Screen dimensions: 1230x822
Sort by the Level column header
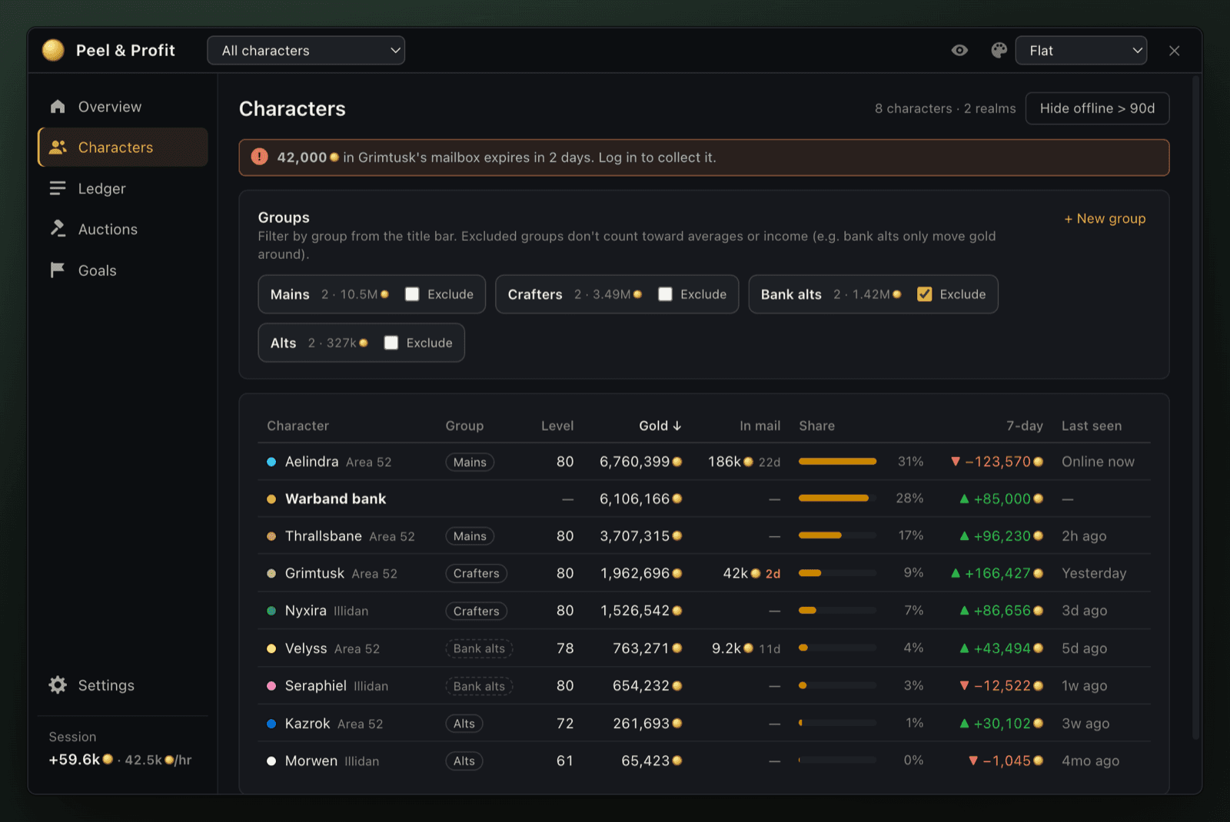pos(557,426)
